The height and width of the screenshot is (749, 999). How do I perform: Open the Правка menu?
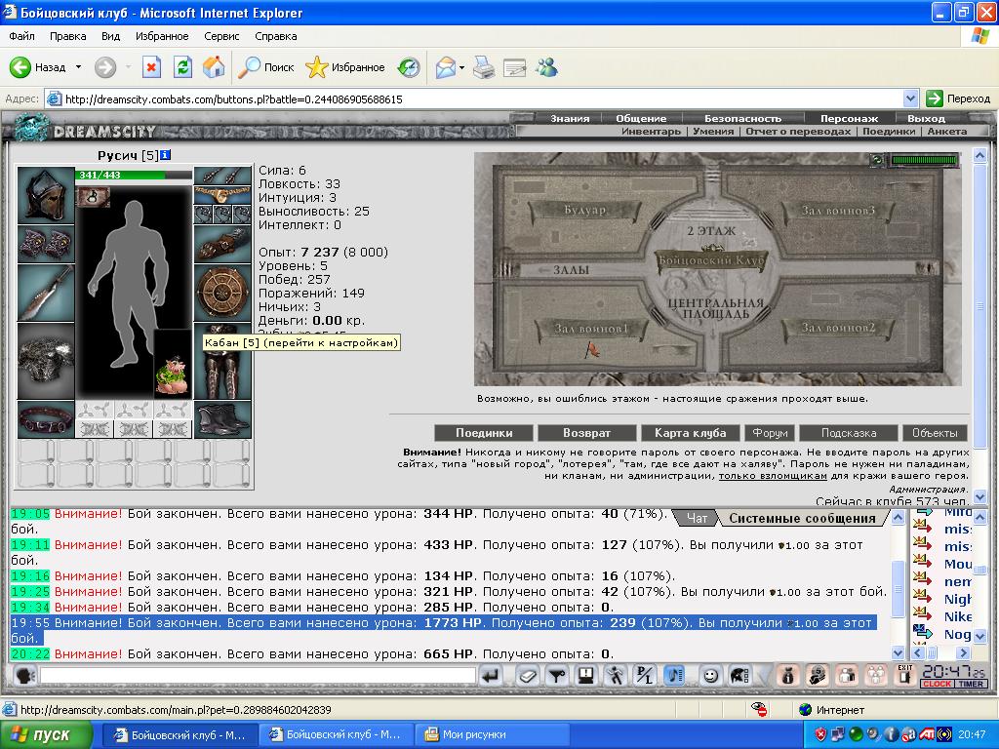(67, 36)
